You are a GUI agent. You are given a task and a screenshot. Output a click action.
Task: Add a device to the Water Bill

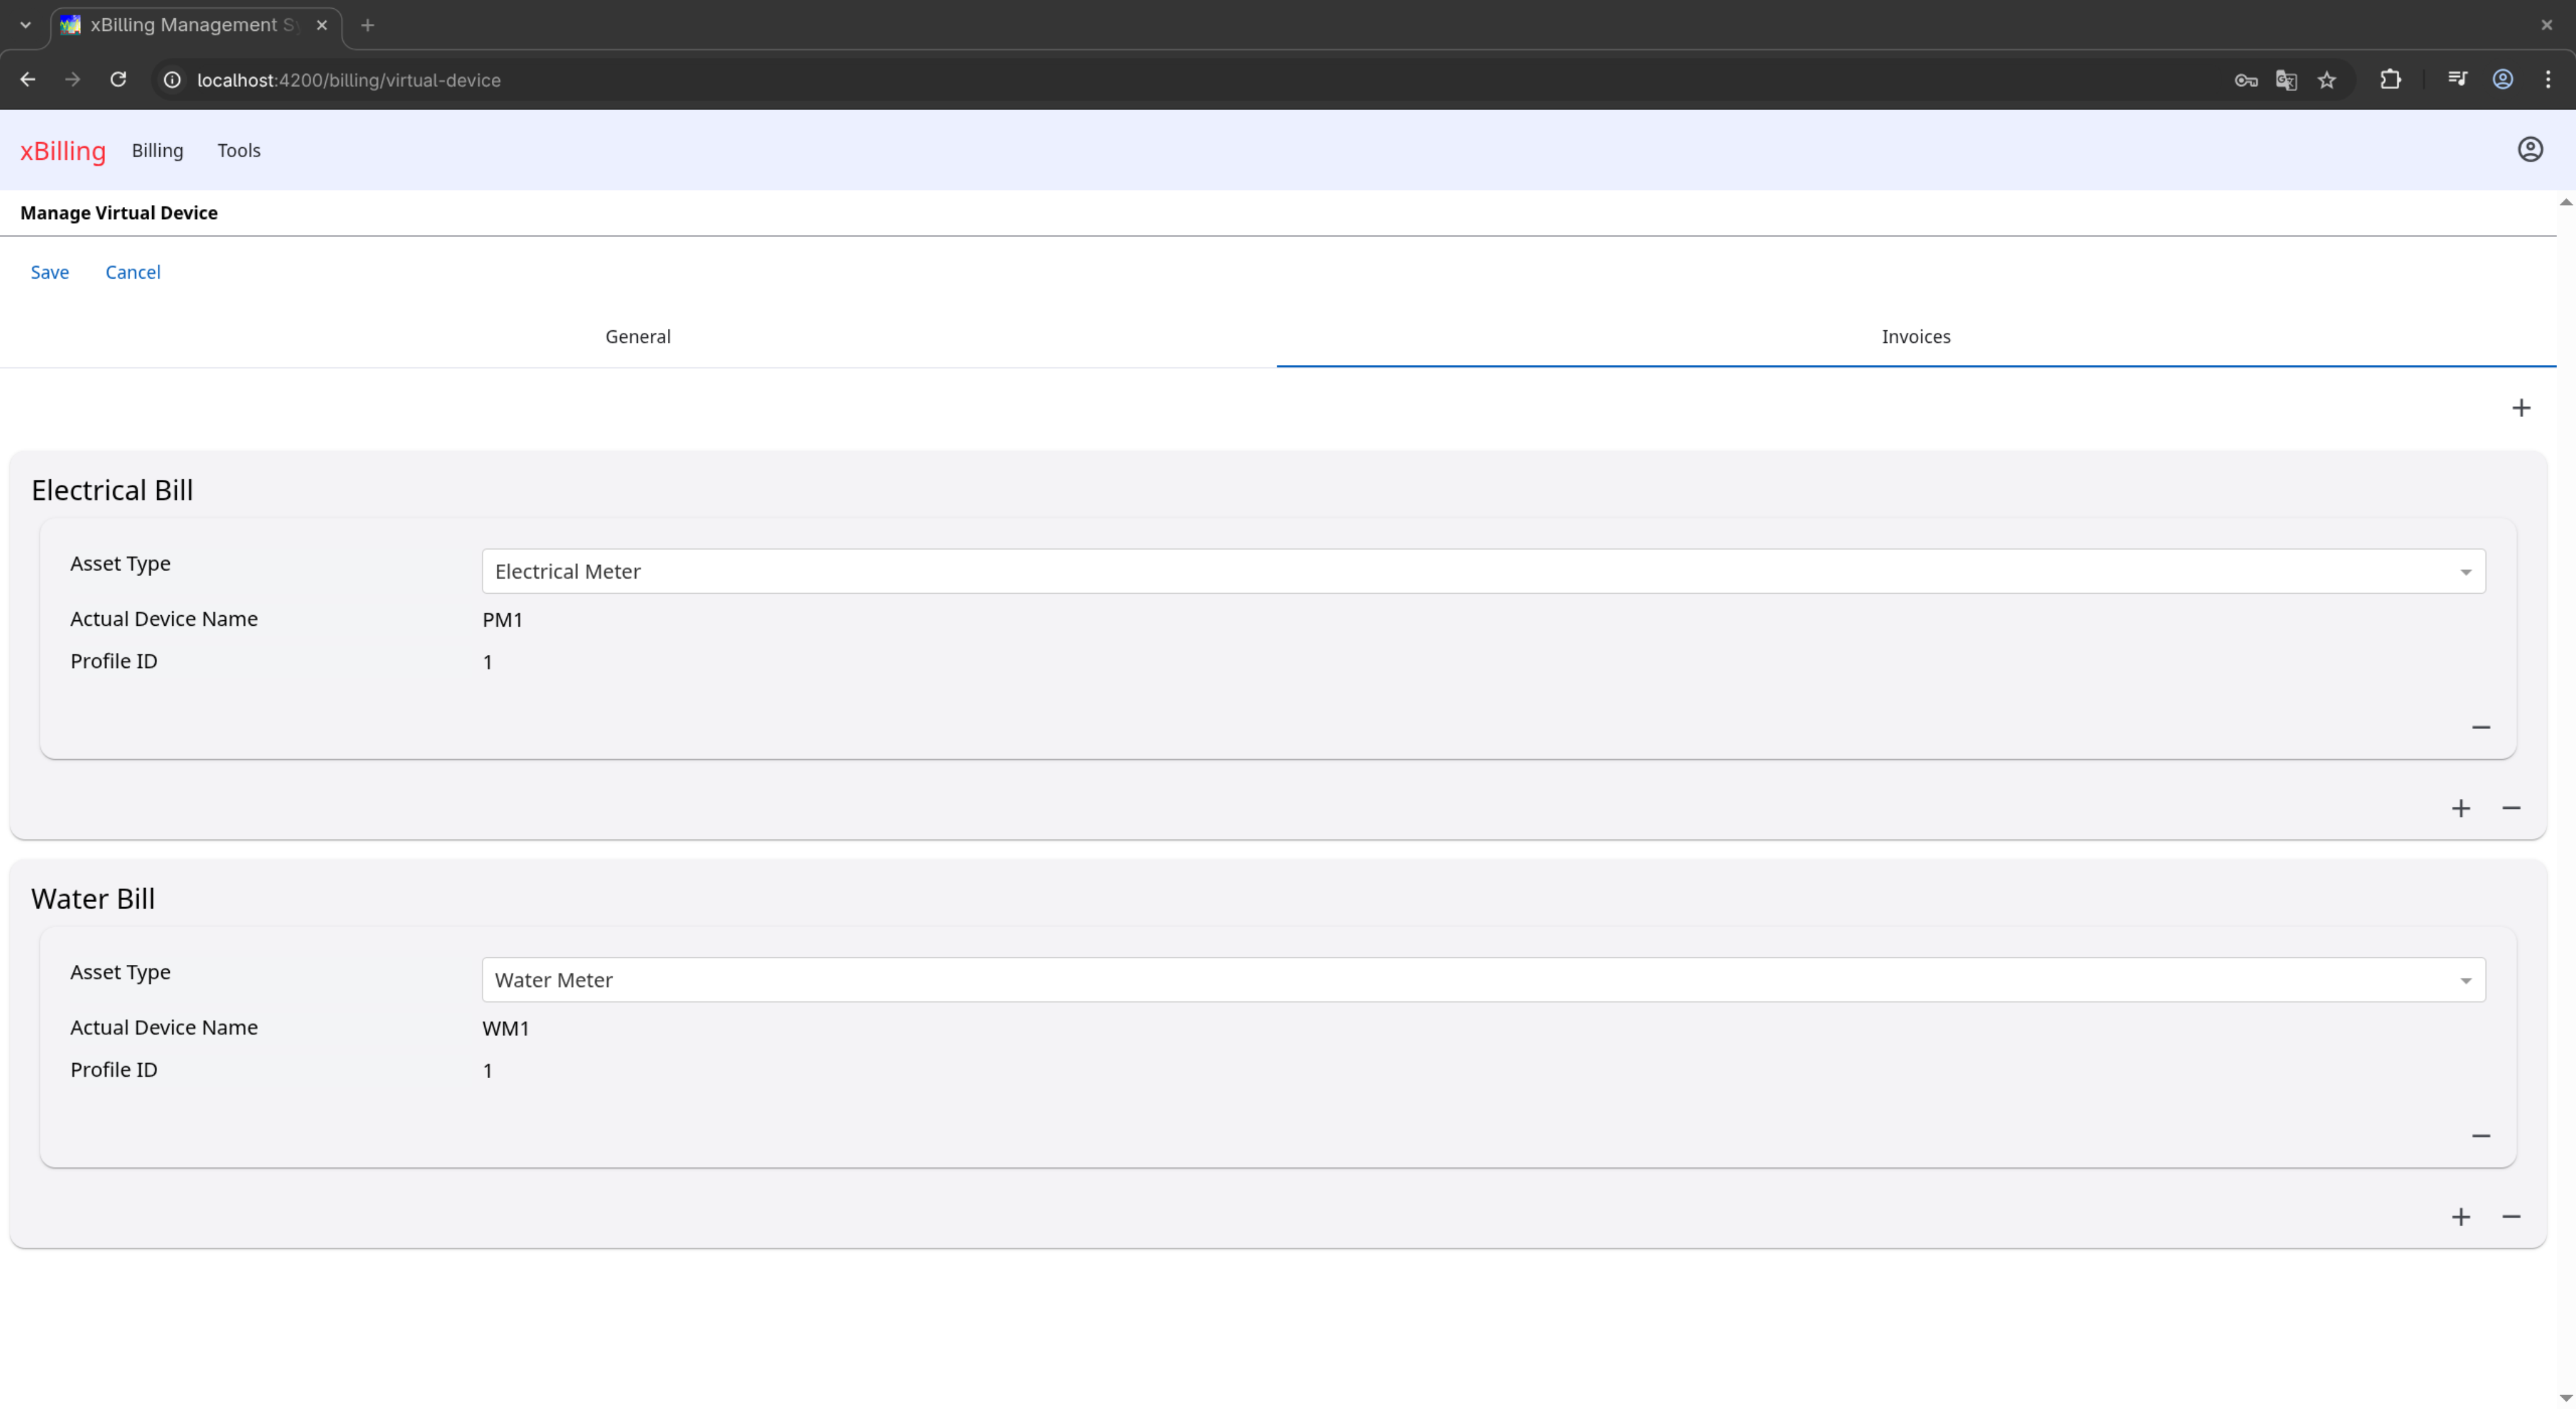tap(2460, 1217)
